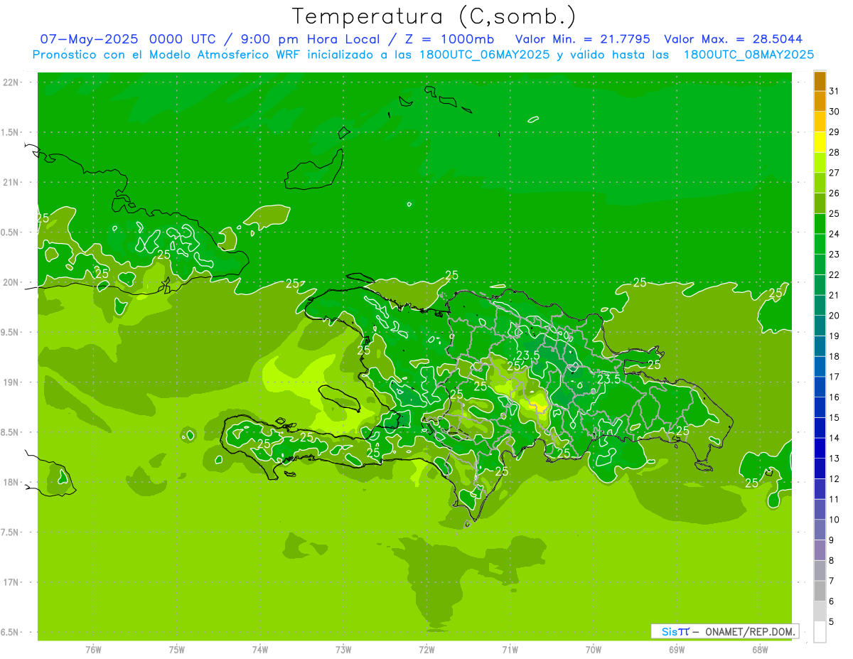Click the "10" colorbar value
This screenshot has width=853, height=659.
(834, 520)
